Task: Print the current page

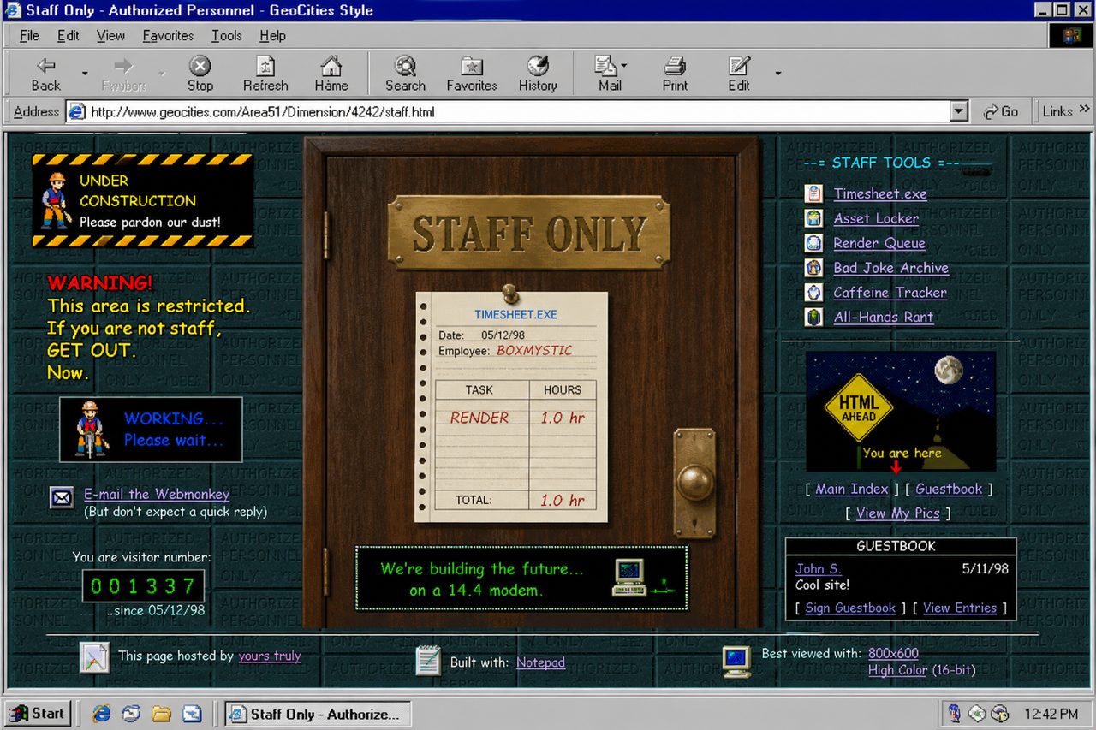Action: (675, 74)
